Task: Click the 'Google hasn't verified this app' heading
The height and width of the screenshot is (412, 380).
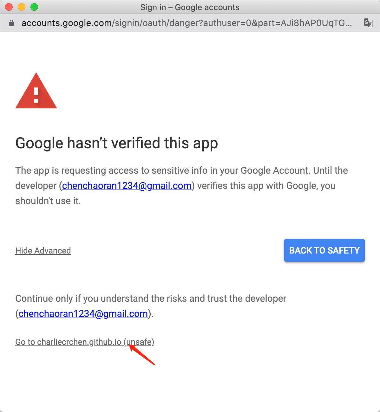Action: point(116,143)
